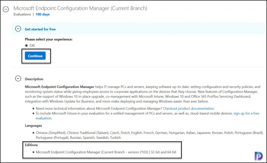Collapse the Description section
This screenshot has width=267, height=163.
[18, 79]
